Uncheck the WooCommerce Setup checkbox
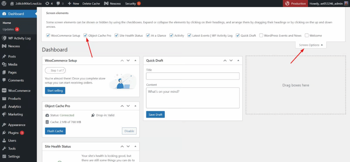 click(48, 35)
